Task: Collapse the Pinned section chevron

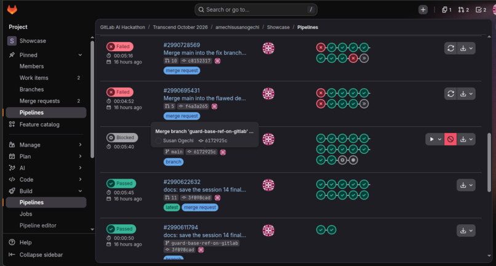Action: pyautogui.click(x=80, y=55)
